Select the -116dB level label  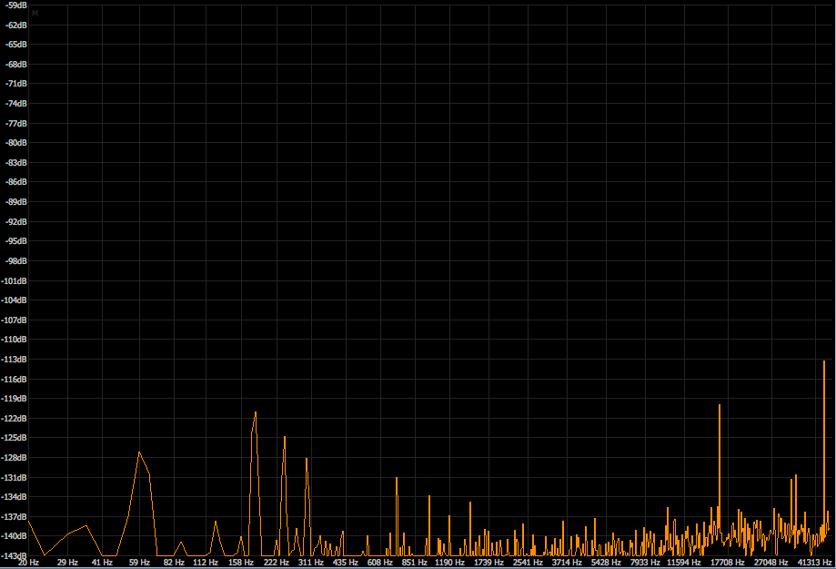click(14, 379)
